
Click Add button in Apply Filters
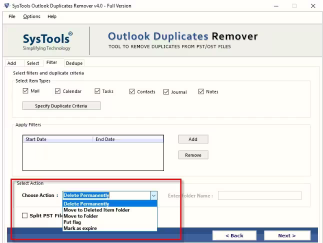point(193,139)
